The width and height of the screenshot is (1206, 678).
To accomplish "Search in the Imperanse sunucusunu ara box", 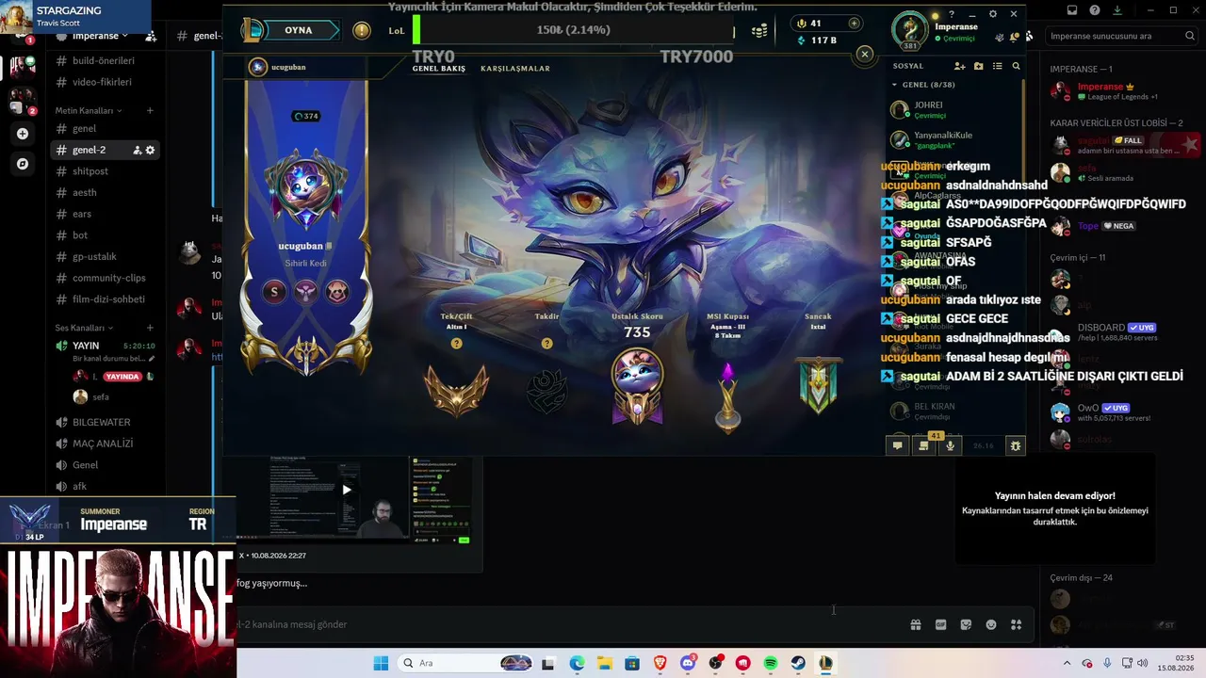I will click(1122, 36).
